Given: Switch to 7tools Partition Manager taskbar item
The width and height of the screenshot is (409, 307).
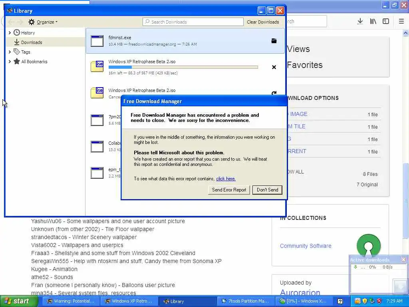Looking at the screenshot, I should (246, 301).
